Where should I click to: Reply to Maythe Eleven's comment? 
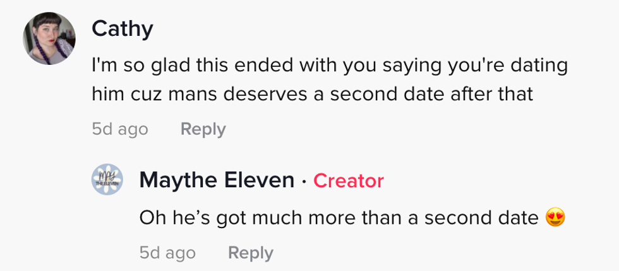(250, 253)
